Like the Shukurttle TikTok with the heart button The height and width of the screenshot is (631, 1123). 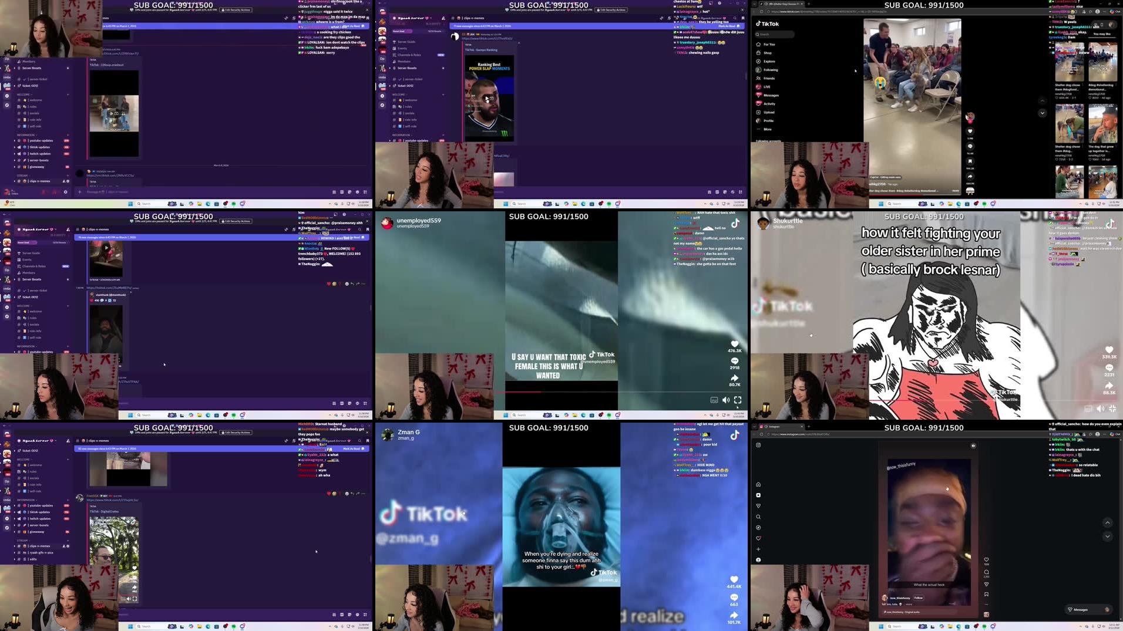tap(1108, 350)
